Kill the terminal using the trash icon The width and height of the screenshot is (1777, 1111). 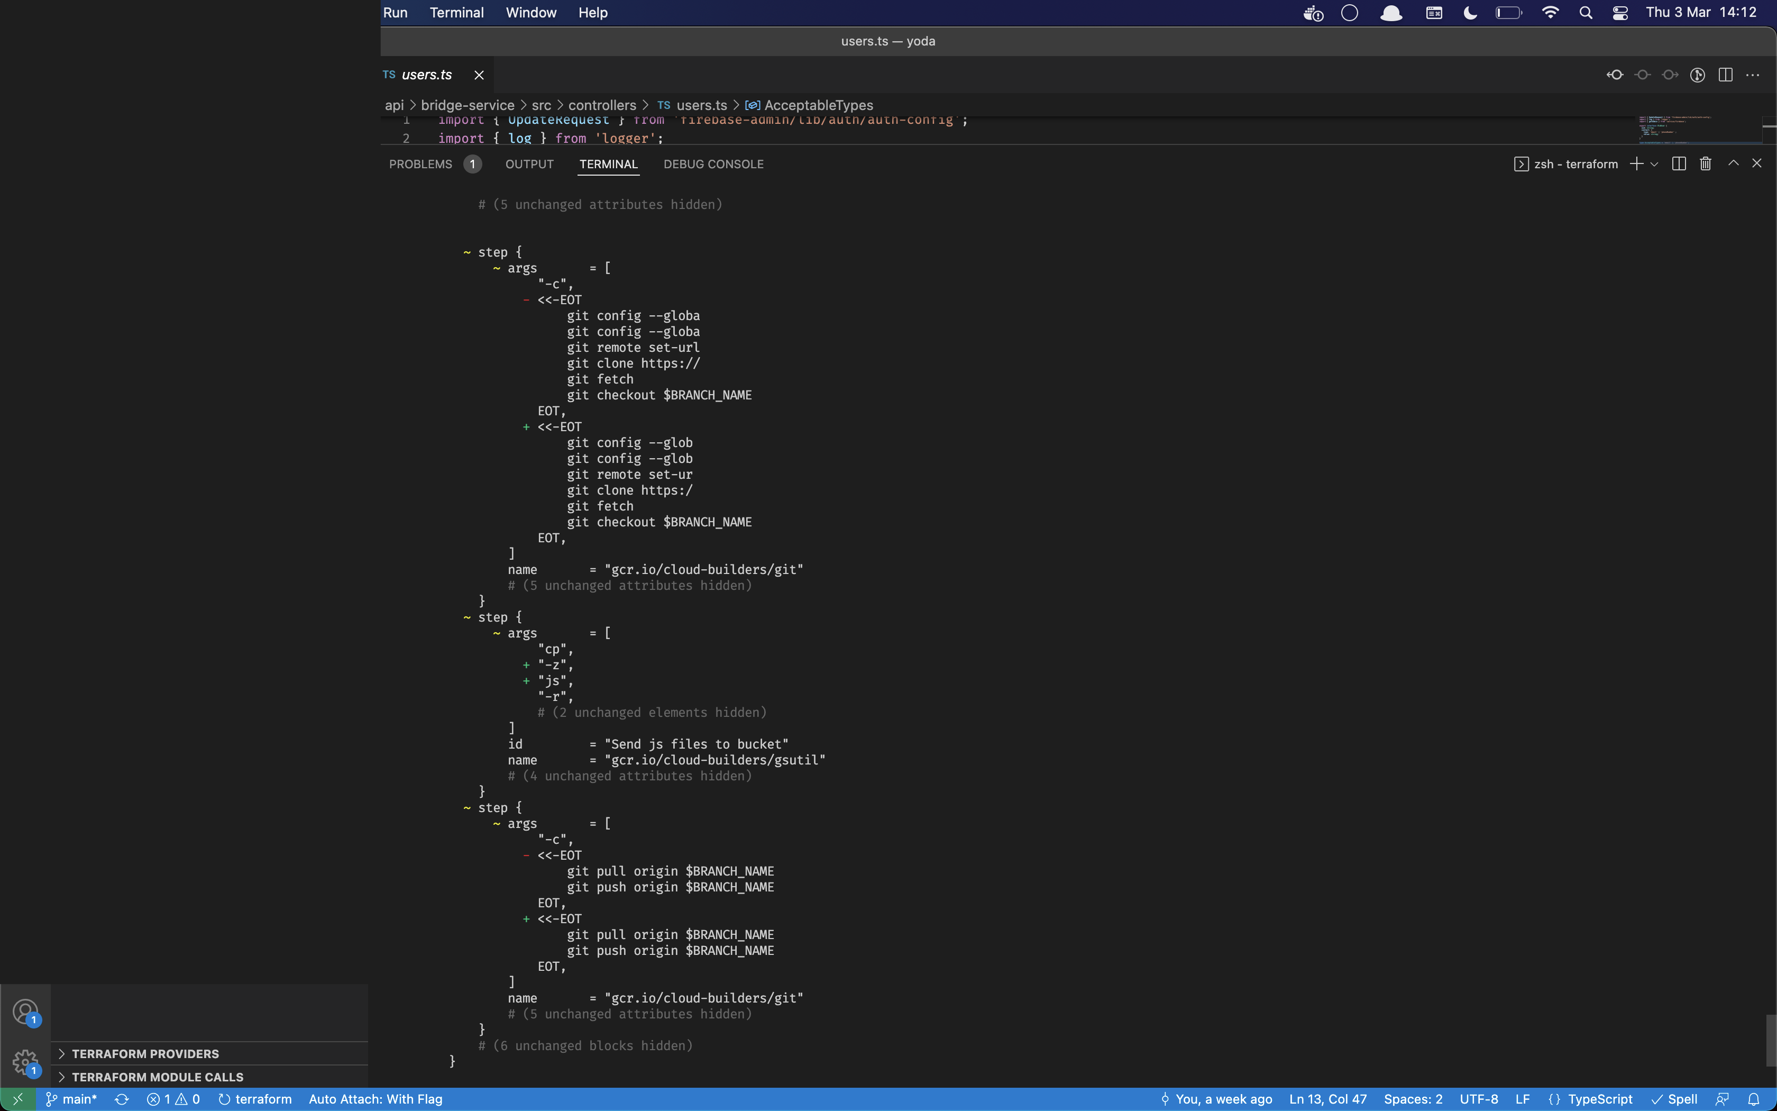(1705, 163)
